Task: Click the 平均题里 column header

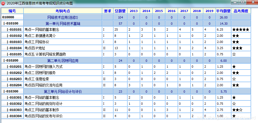Action: point(223,11)
